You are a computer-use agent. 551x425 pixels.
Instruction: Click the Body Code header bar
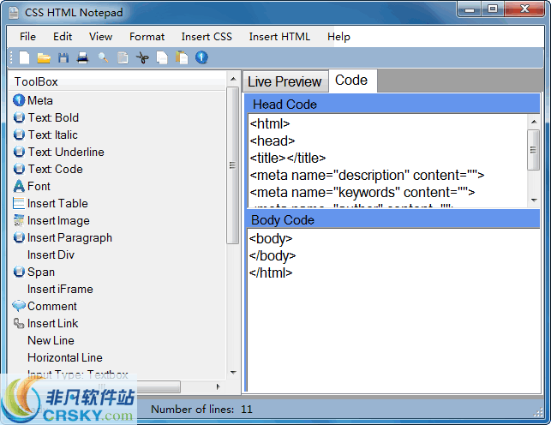392,220
